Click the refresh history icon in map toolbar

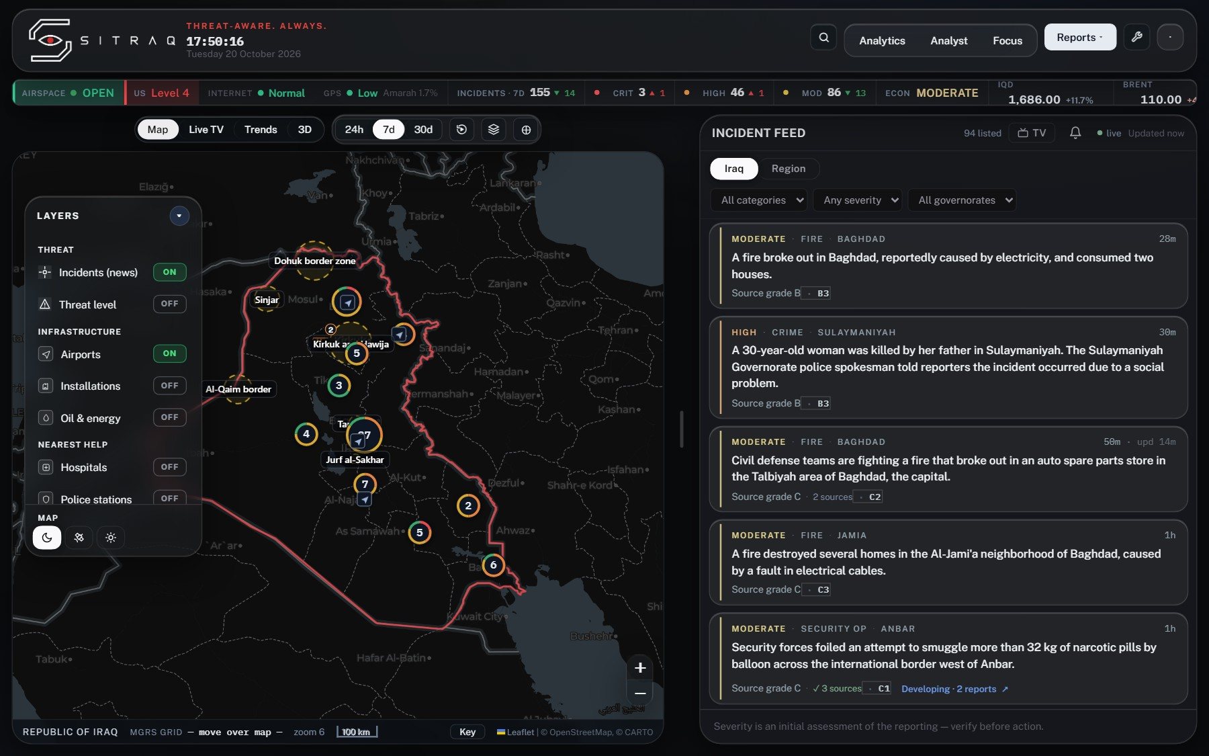tap(461, 130)
